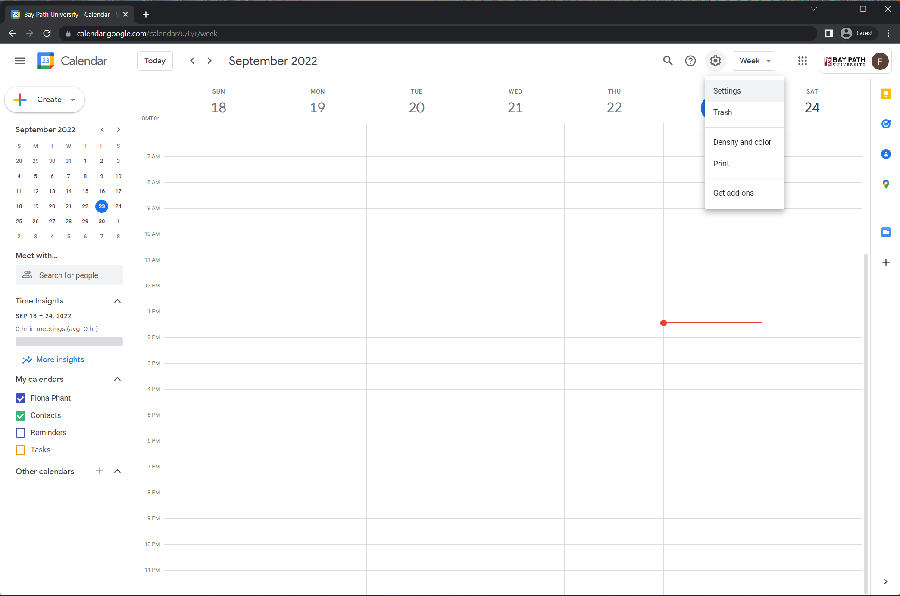Click the Search for people field
Viewport: 900px width, 596px height.
click(69, 275)
